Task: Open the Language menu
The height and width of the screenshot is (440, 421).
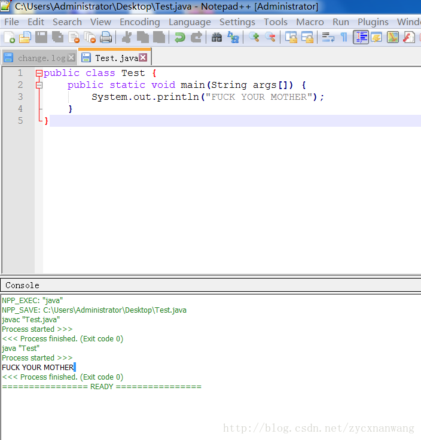Action: (x=190, y=22)
